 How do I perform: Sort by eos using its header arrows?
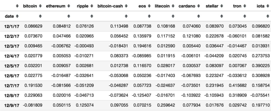click(147, 5)
